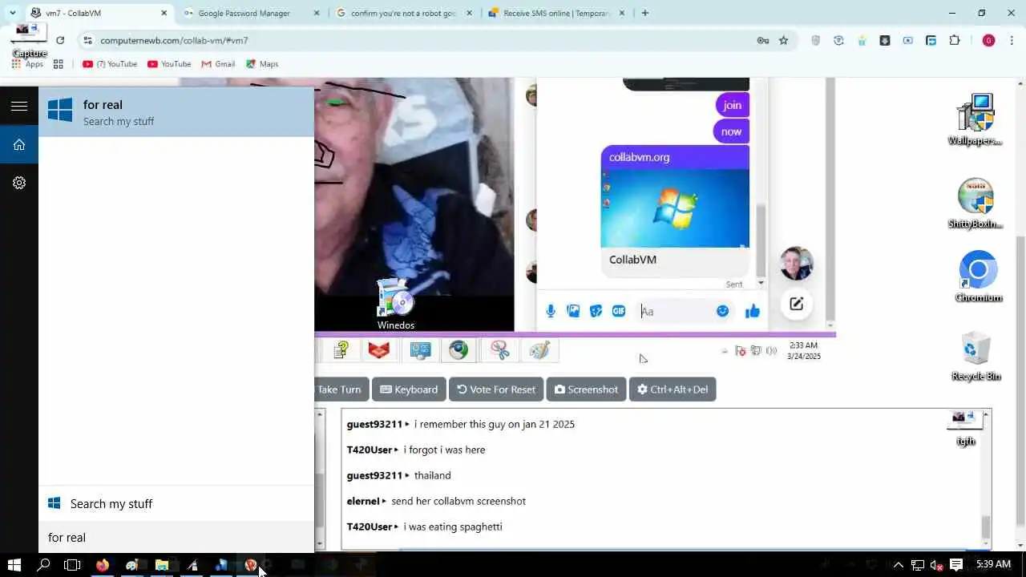The width and height of the screenshot is (1026, 577).
Task: Open the '(7) YouTube' bookmark
Action: 110,64
